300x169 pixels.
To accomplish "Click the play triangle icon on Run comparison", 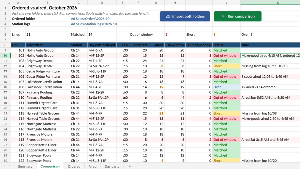I will pos(223,16).
